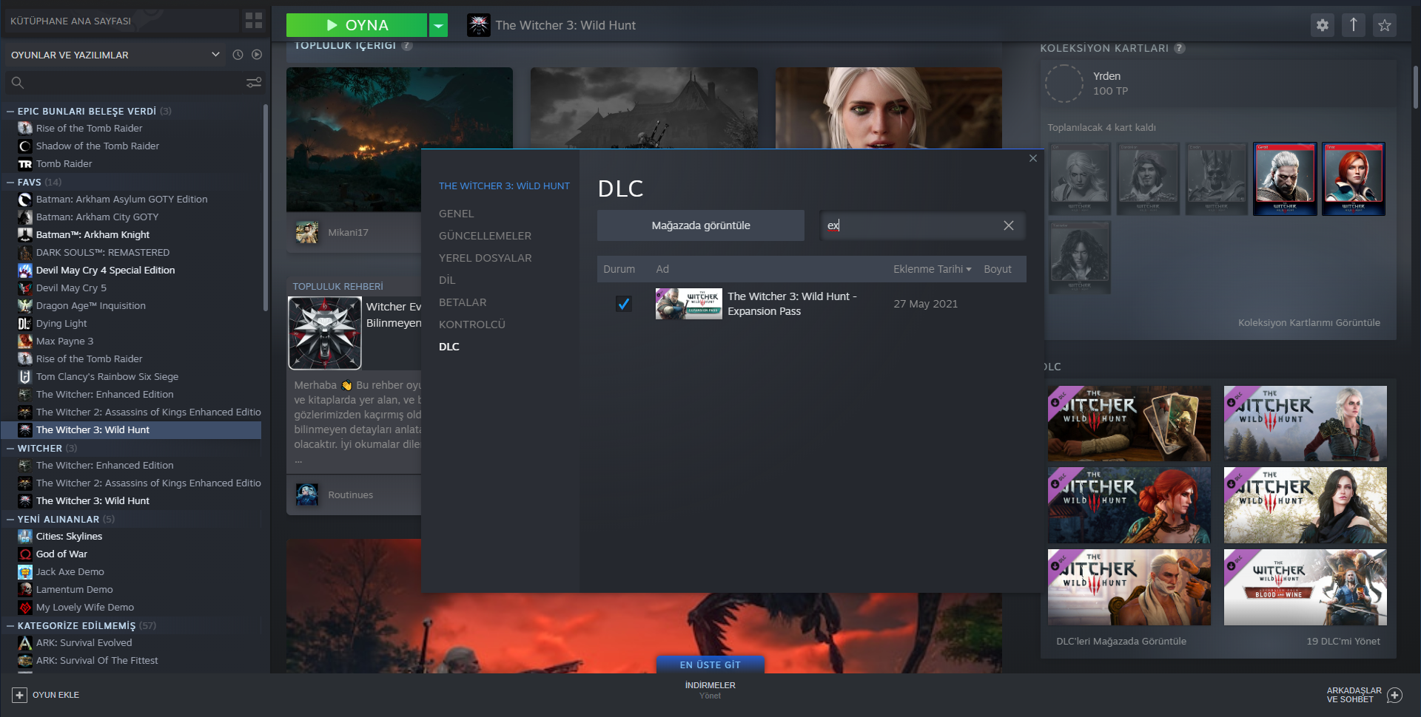Viewport: 1421px width, 717px height.
Task: Collapse Kategorize Edilmemiş category
Action: 10,625
